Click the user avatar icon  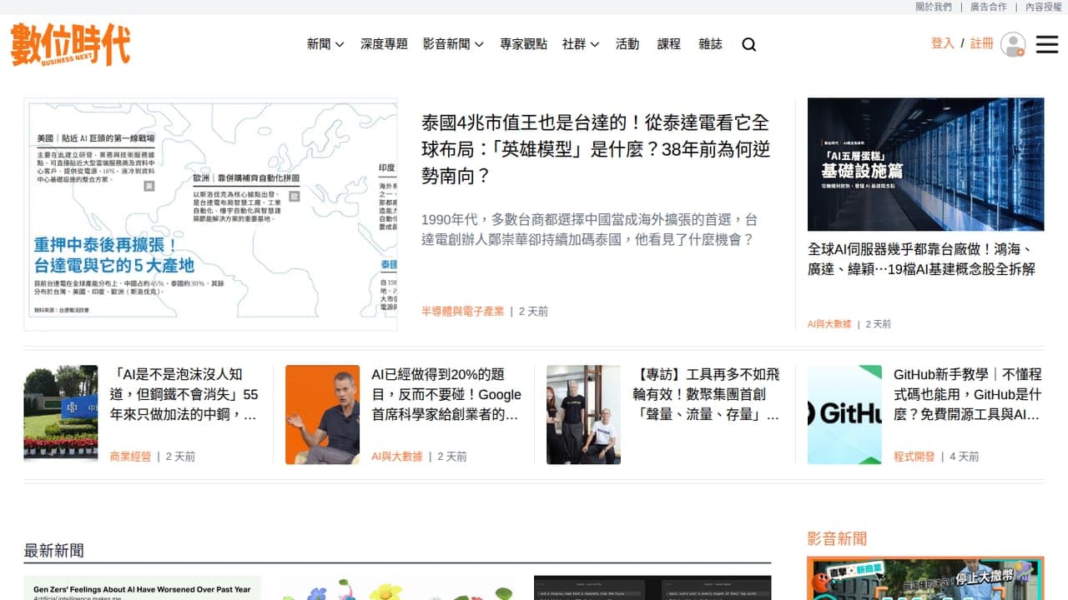coord(1013,44)
